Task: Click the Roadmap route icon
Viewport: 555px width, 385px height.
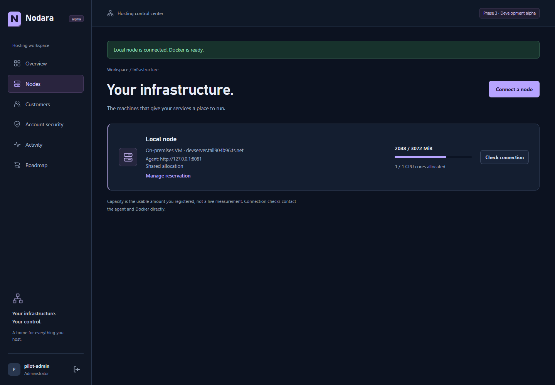Action: point(17,165)
